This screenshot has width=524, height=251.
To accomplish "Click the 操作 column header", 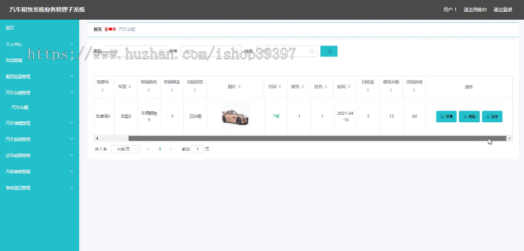I will click(469, 87).
